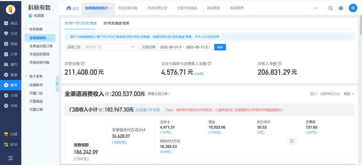Click help icon beside 总收入净额
362x165 pixels.
click(280, 64)
